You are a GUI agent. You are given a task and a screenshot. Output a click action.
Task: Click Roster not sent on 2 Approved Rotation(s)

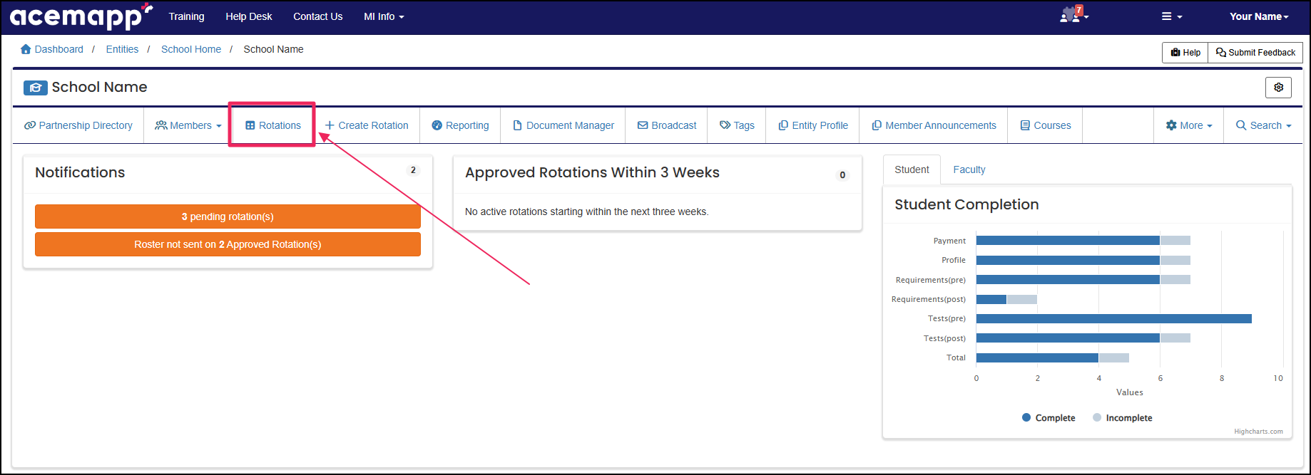click(x=228, y=244)
